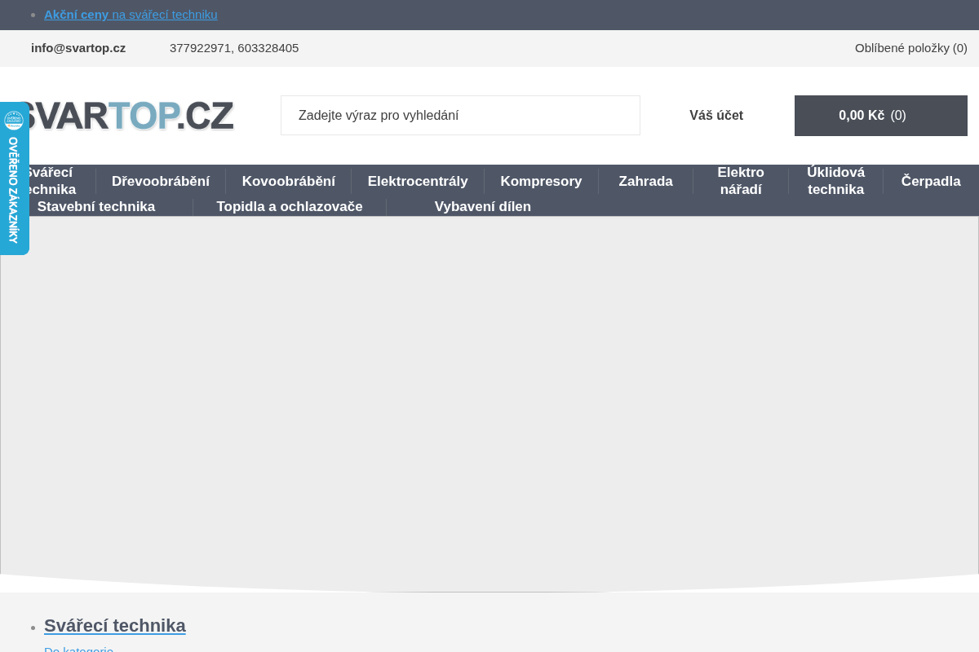
Task: Choose Topidla a ochlazovače menu item
Action: tap(290, 207)
